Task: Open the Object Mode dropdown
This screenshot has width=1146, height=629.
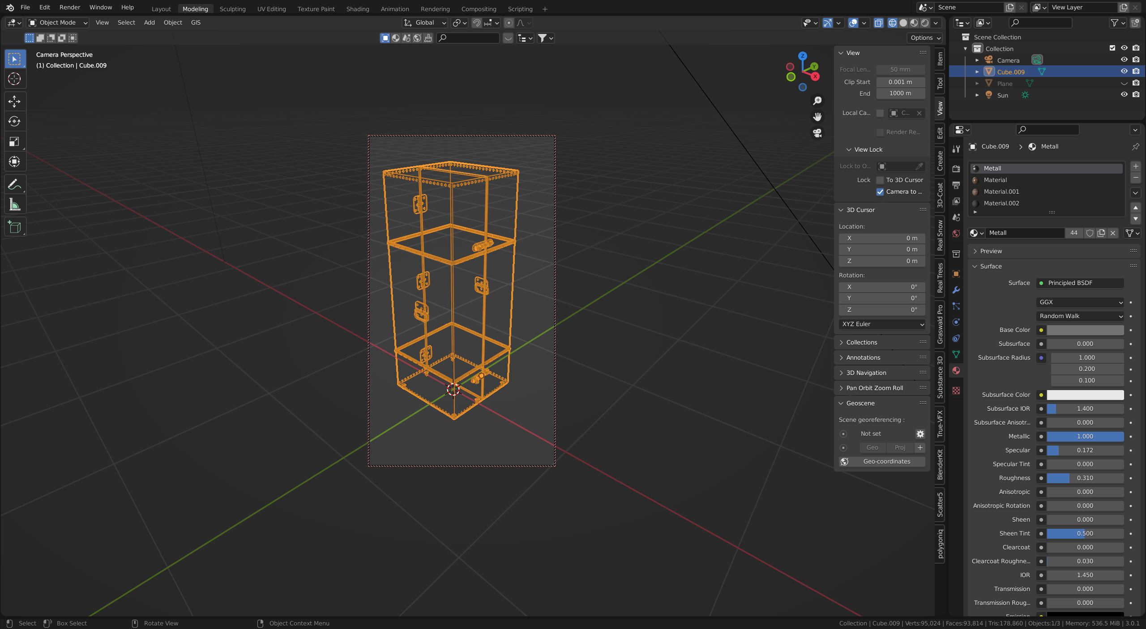Action: (x=58, y=22)
